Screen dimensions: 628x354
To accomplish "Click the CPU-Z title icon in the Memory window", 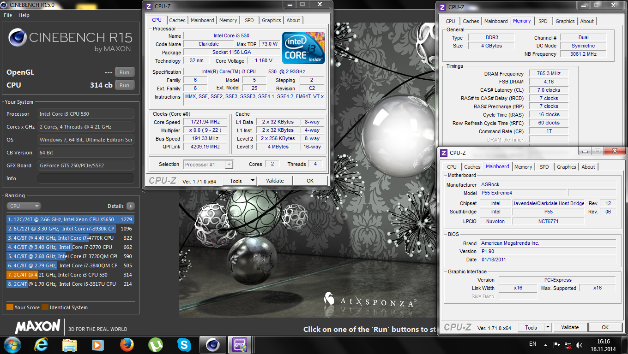I will (x=442, y=7).
